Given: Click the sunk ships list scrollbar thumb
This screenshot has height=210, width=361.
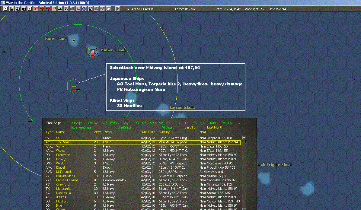Looking at the screenshot, I should coord(244,141).
